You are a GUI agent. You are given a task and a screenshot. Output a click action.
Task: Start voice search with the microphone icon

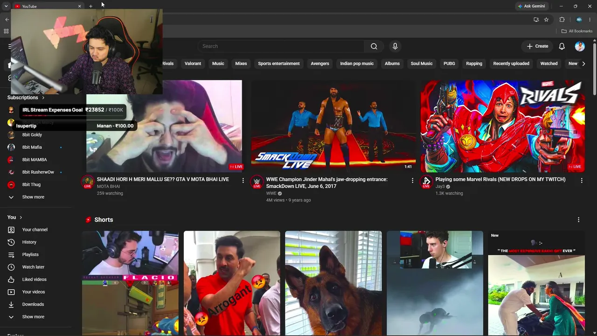point(395,46)
